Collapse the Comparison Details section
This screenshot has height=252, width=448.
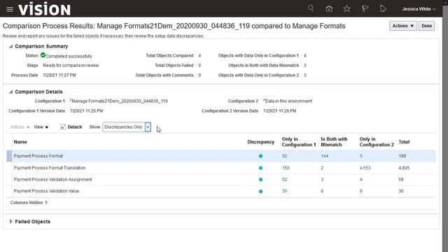[x=11, y=92]
